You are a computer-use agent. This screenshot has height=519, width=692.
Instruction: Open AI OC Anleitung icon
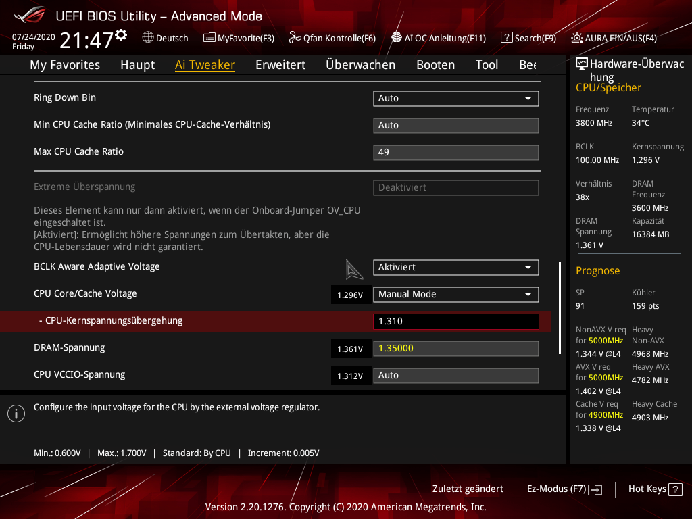[396, 38]
